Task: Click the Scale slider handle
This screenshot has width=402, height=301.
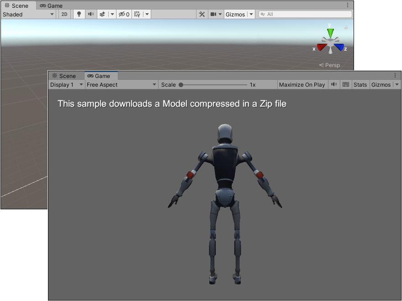Action: coord(181,84)
